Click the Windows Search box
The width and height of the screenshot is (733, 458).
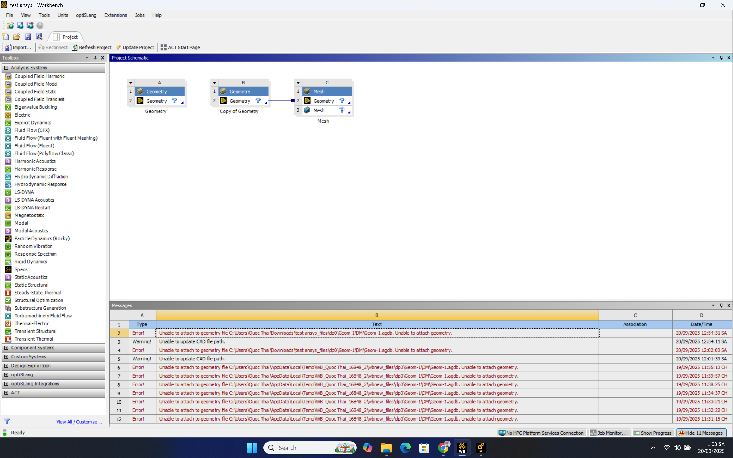tap(310, 448)
